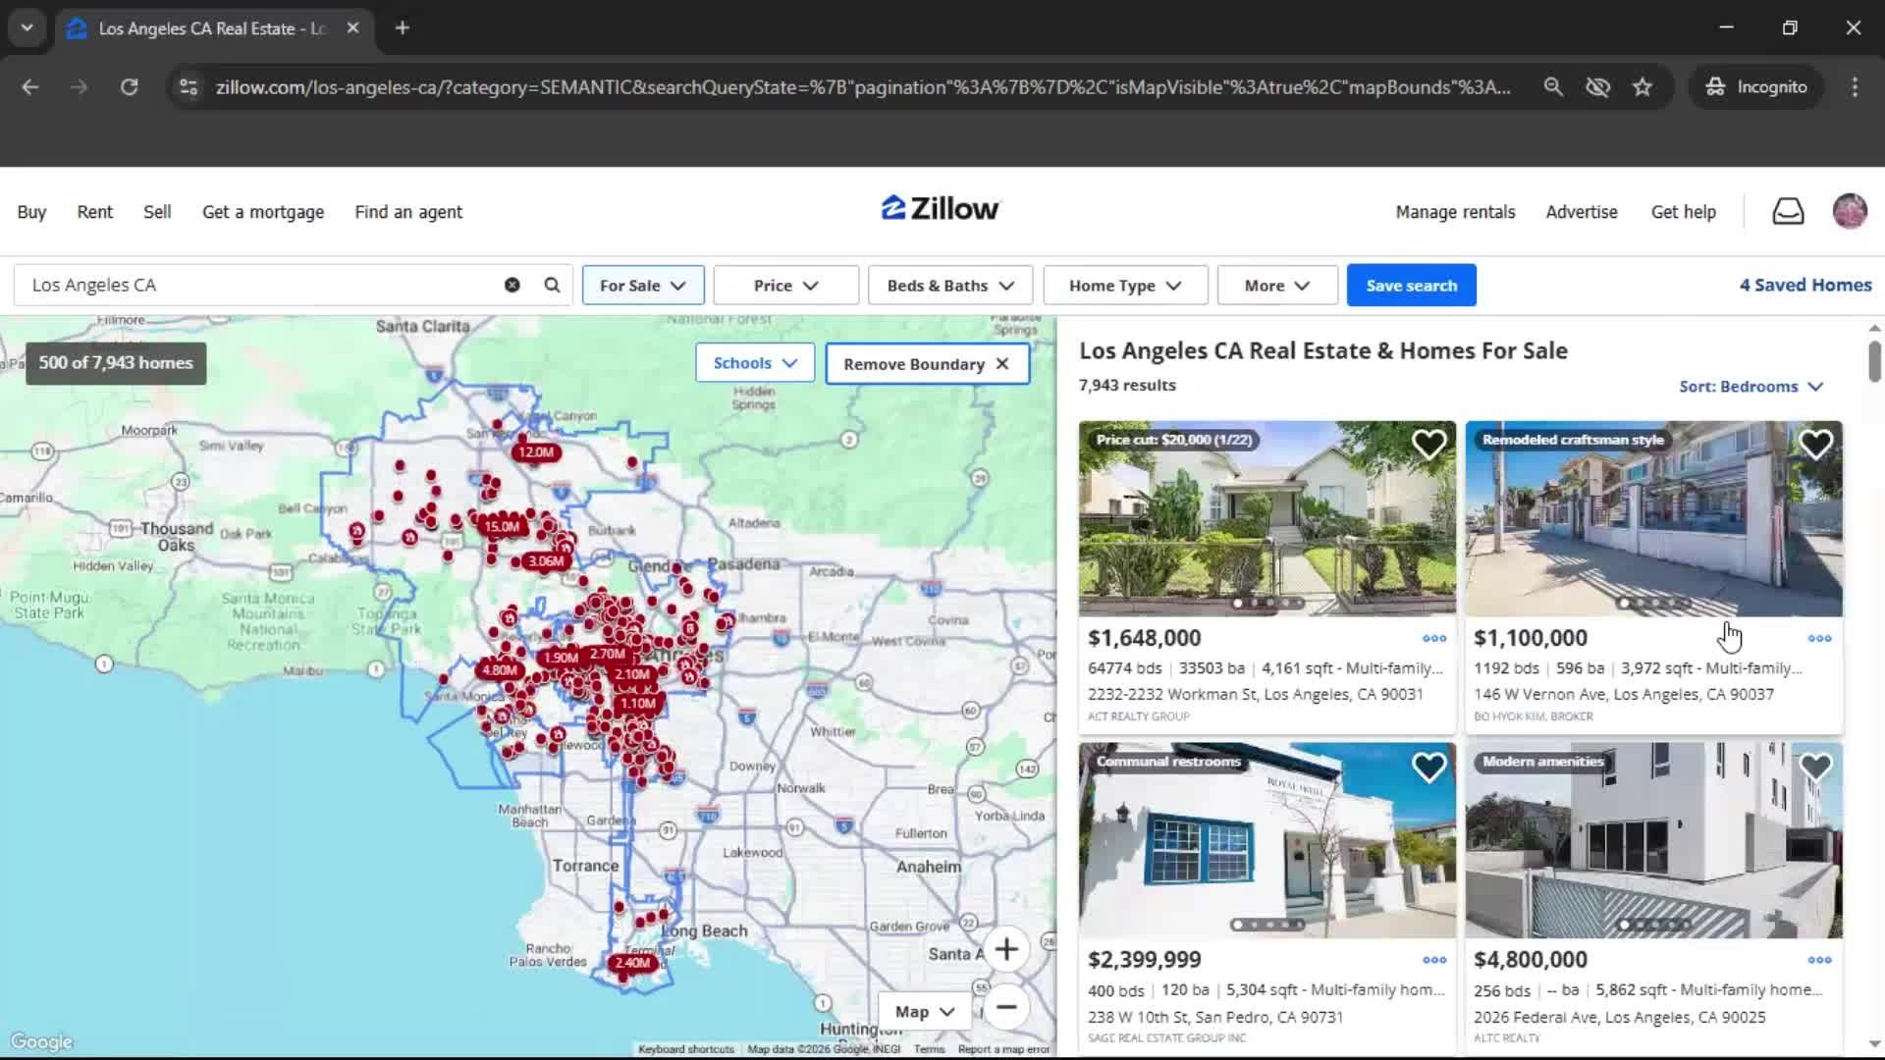Click the Save search button
The height and width of the screenshot is (1060, 1885).
(1411, 285)
